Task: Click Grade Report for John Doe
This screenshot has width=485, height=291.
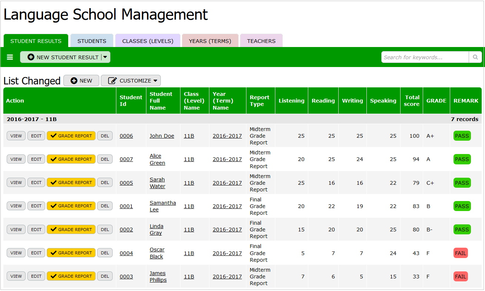Action: tap(71, 136)
